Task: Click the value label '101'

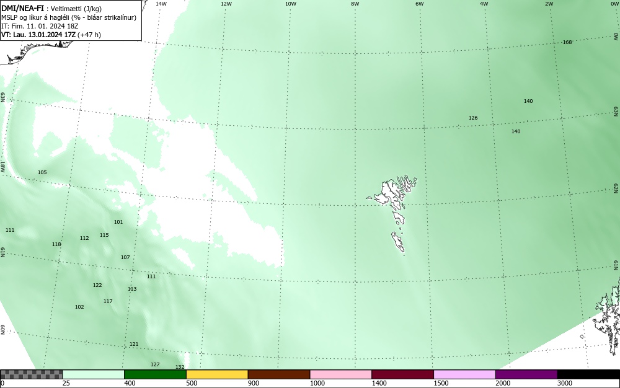Action: (x=118, y=222)
